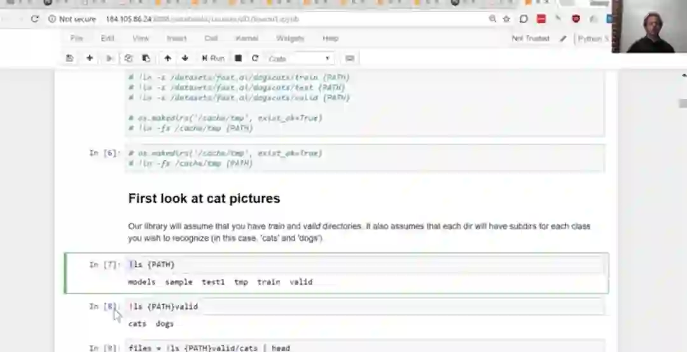Copy selected cells icon in toolbar
The image size is (687, 352).
(x=128, y=58)
